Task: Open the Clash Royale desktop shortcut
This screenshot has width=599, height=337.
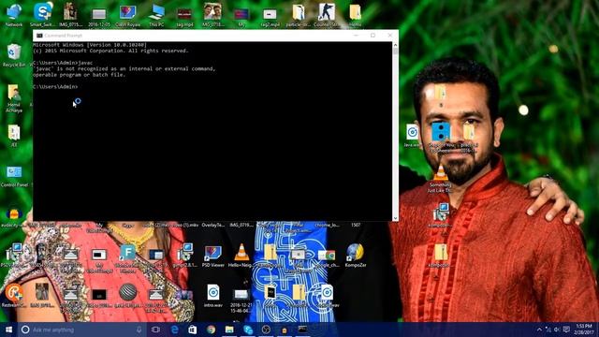Action: (127, 15)
